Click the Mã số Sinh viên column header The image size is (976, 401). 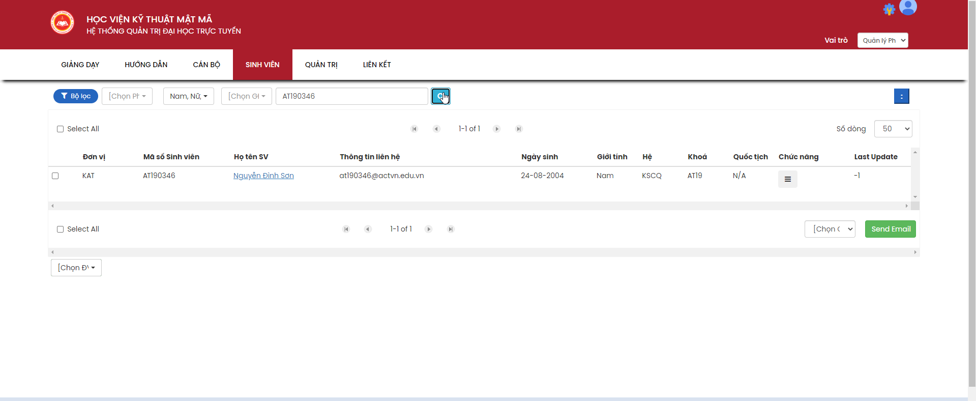(x=171, y=157)
